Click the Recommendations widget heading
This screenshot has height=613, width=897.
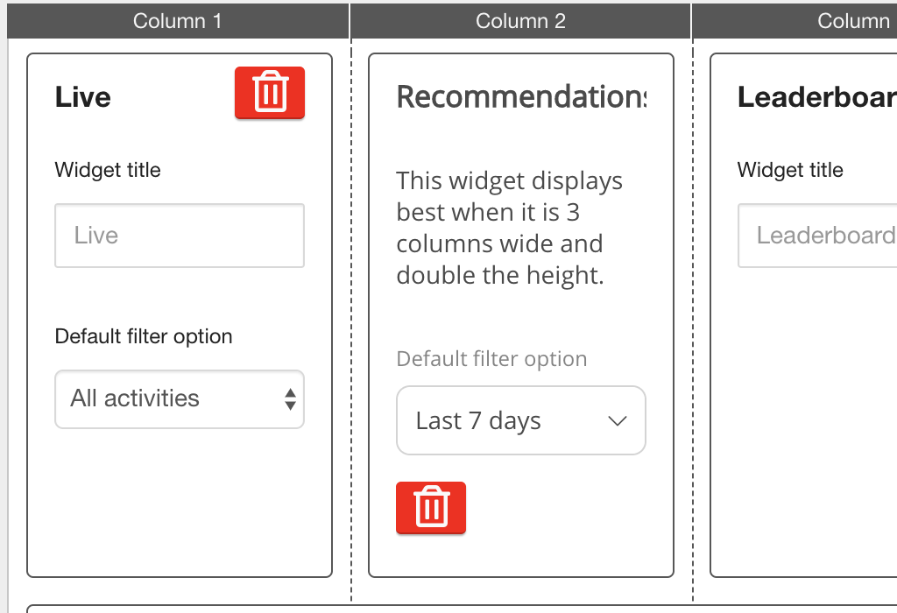[x=521, y=97]
